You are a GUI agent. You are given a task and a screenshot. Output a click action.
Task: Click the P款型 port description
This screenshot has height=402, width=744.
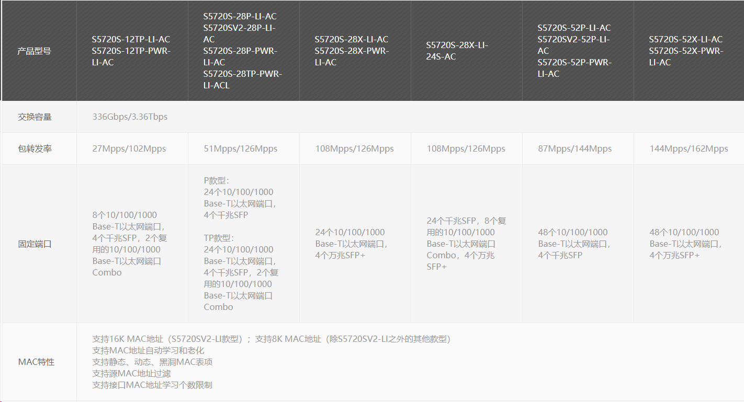pos(240,198)
